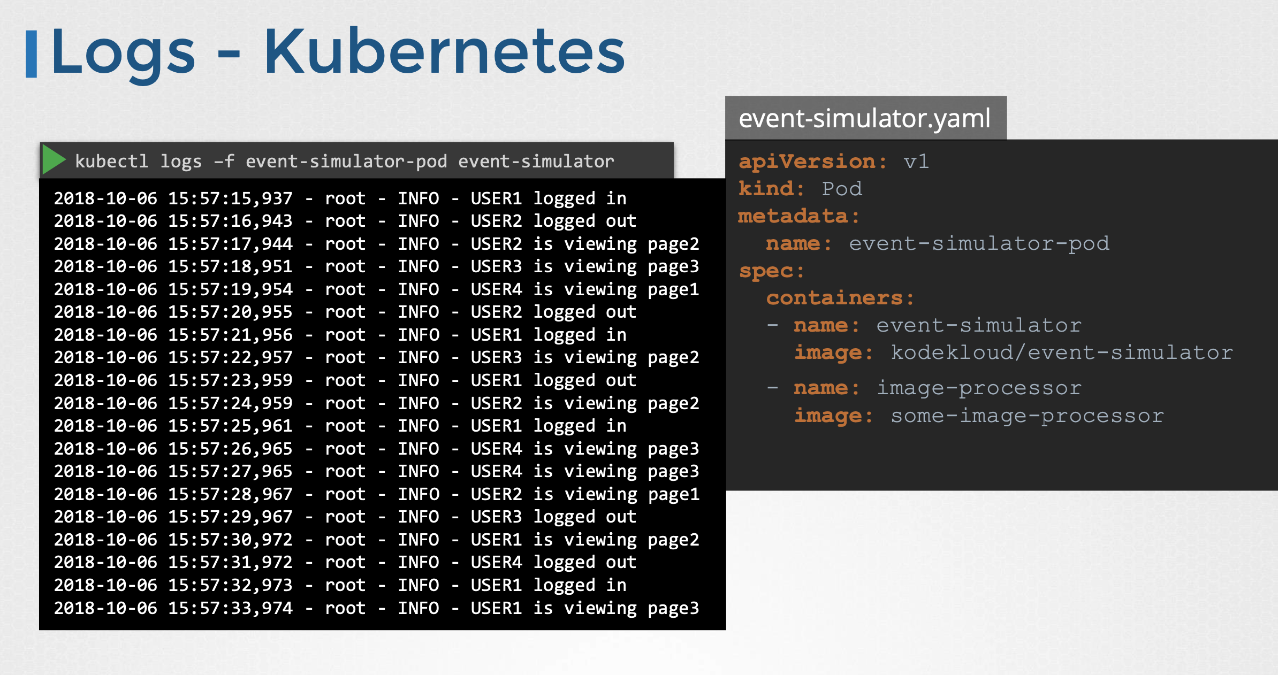Screen dimensions: 1278x675
Task: Click the green play arrow icon
Action: pos(54,160)
